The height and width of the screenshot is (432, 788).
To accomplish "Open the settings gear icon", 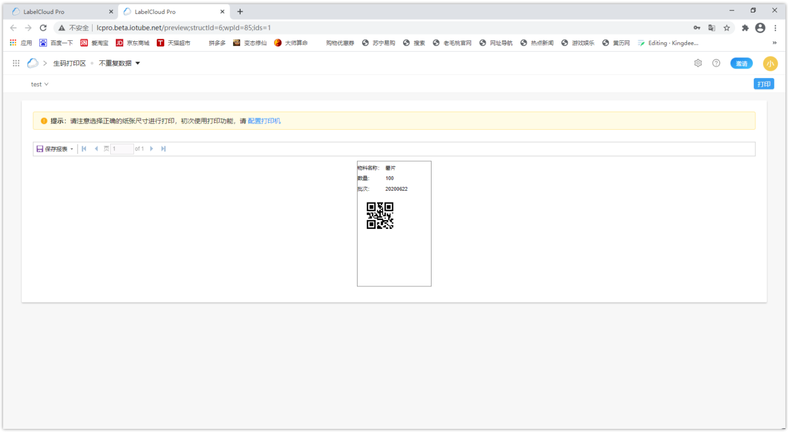I will (x=698, y=63).
